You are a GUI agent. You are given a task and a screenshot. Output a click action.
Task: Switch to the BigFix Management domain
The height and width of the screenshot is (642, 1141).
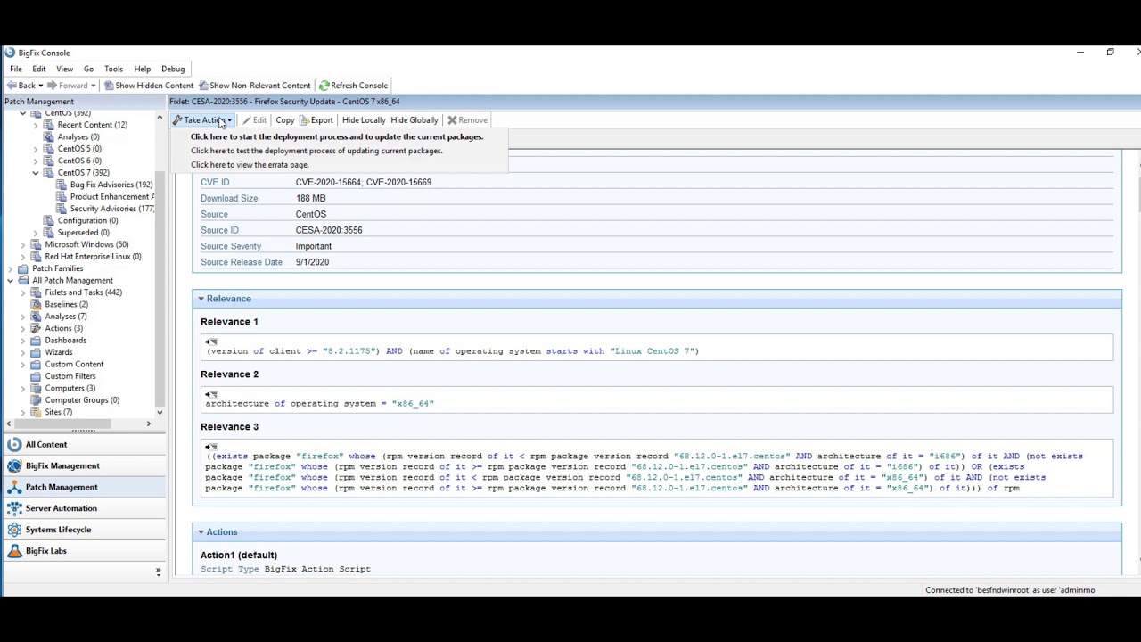83,465
